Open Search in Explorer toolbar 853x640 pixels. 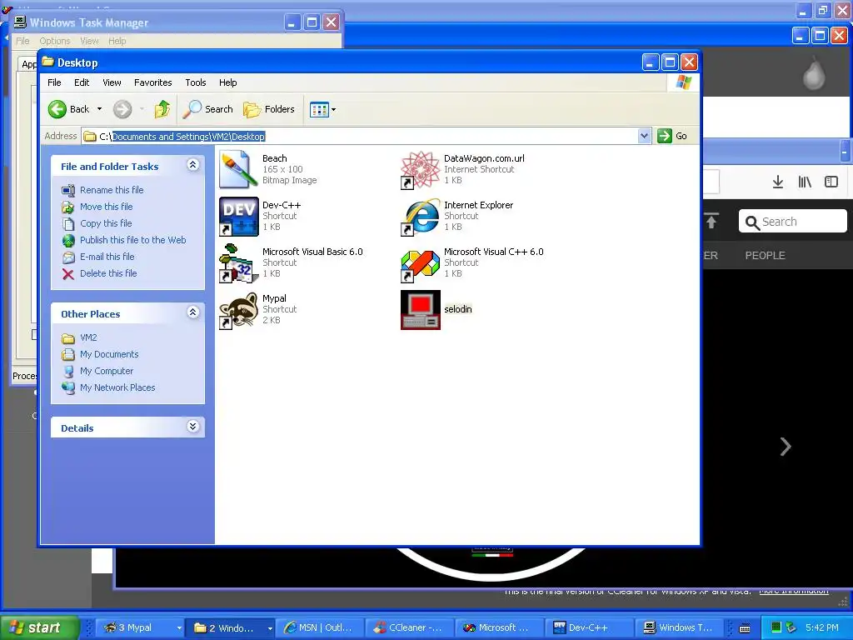click(207, 109)
